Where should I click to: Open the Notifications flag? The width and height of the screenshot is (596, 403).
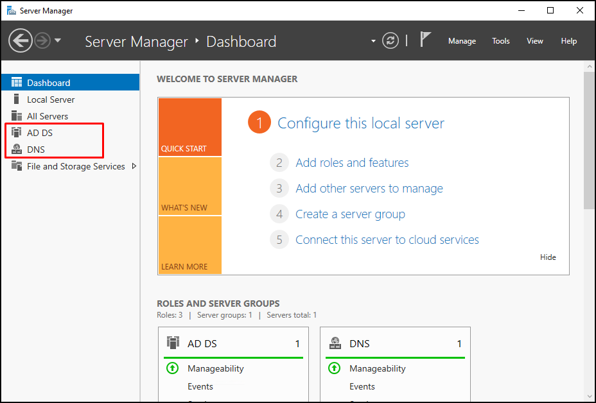pos(425,40)
